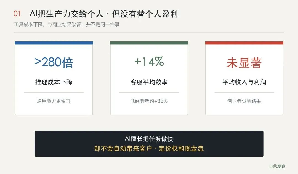Click the 与荣观察 watermark
298x174 pixels.
click(277, 166)
